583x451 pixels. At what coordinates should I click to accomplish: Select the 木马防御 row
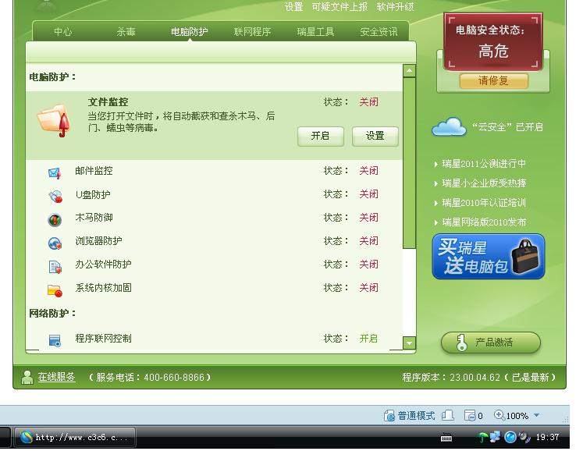pyautogui.click(x=214, y=218)
